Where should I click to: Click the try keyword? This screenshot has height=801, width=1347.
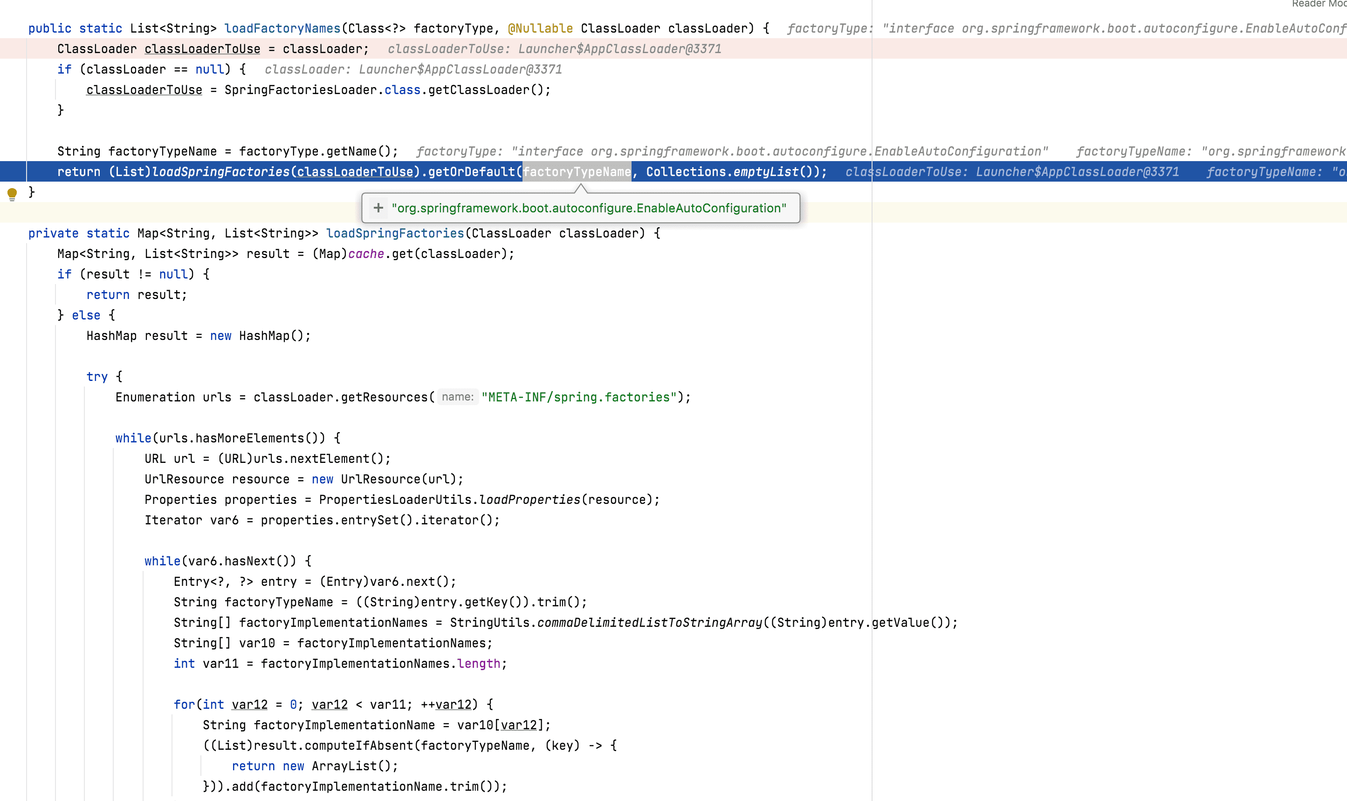coord(97,377)
